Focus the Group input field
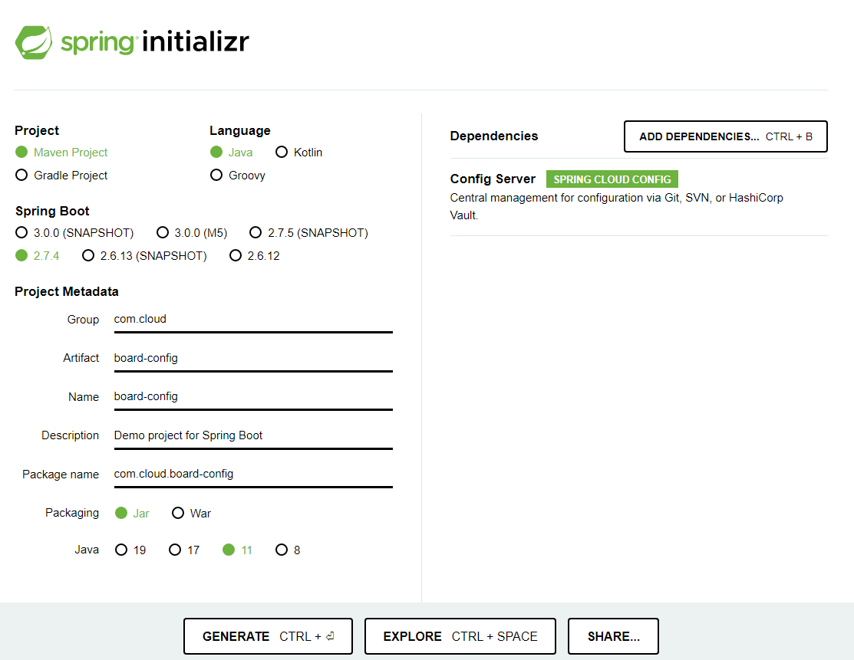Screen dimensions: 854x660 click(253, 320)
